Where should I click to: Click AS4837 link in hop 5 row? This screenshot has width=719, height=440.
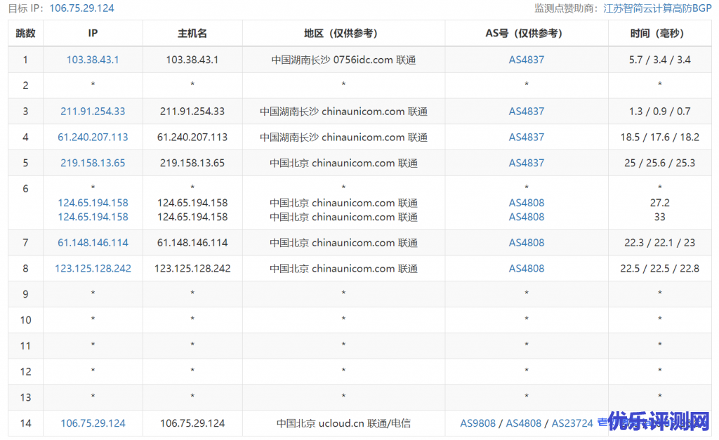526,163
